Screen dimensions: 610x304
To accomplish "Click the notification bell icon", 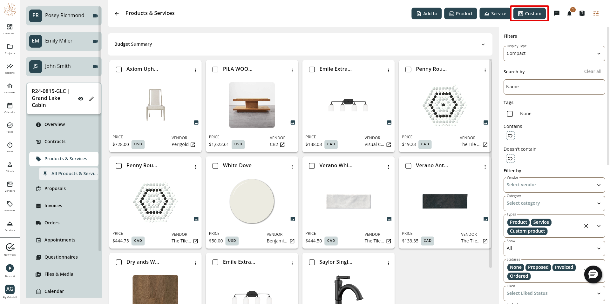I will 569,13.
